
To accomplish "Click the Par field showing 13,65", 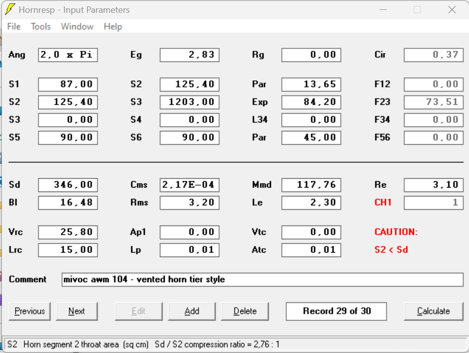I will [x=311, y=84].
